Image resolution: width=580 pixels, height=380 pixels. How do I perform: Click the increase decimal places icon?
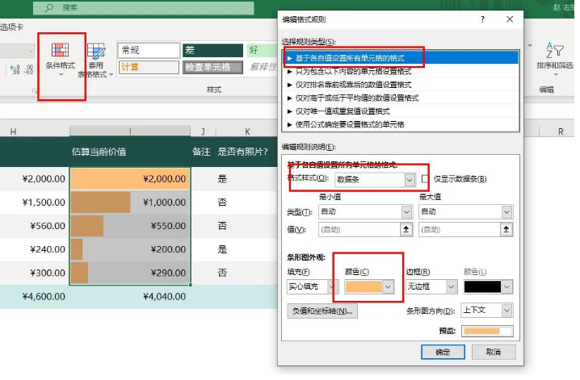click(15, 69)
